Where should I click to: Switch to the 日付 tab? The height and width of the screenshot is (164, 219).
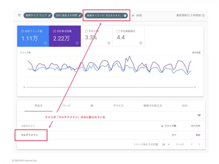pos(185,106)
